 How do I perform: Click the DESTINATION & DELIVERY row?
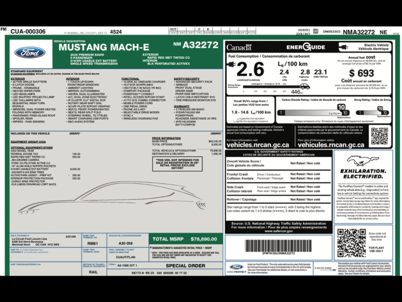point(186,154)
